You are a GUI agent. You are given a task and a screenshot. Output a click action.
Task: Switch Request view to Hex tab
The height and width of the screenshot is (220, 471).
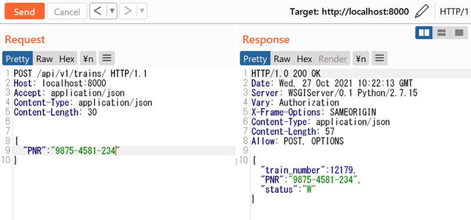[67, 59]
